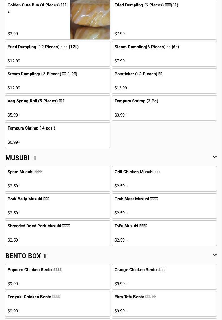Viewport: 222px width, 320px height.
Task: Collapse the MUSUBI section chevron
Action: pos(215,157)
